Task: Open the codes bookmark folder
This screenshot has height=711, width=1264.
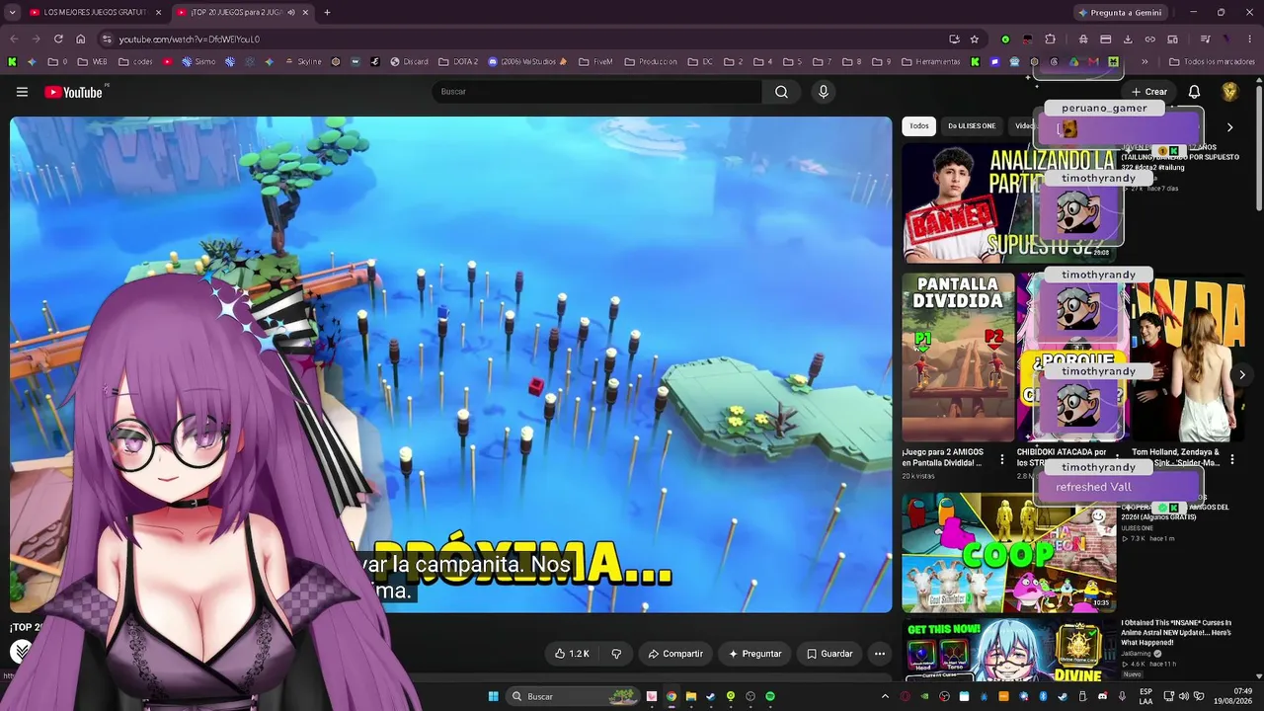Action: tap(136, 61)
